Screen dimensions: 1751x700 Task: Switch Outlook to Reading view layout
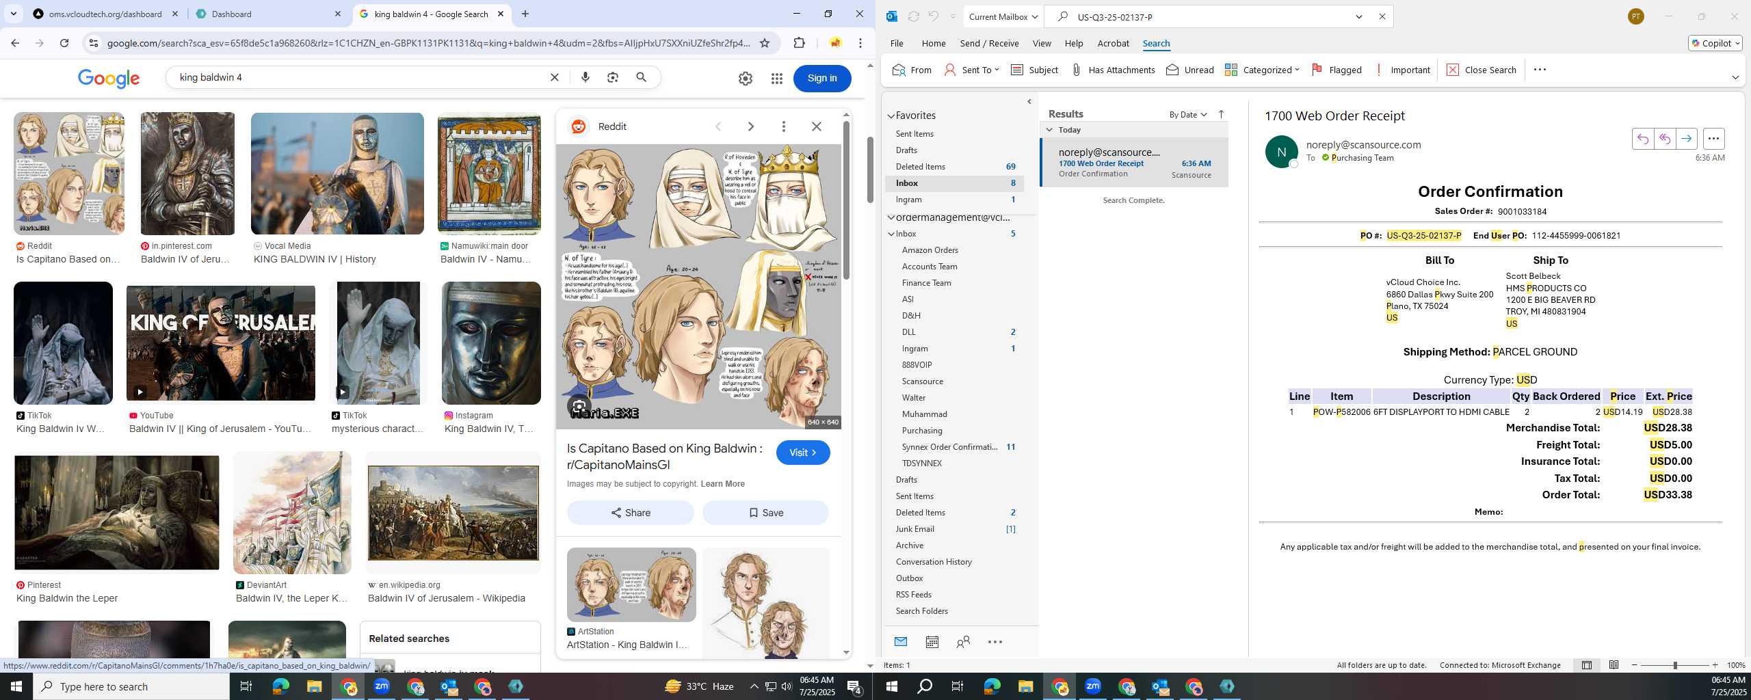[x=1614, y=665]
